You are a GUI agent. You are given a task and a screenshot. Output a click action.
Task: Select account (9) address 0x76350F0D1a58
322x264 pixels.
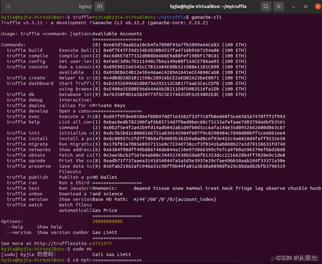pos(161,94)
